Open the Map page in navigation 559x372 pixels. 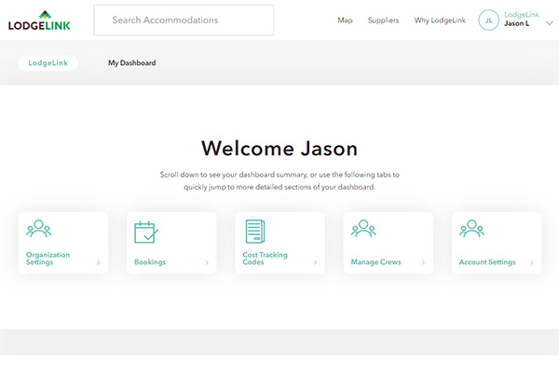coord(345,20)
